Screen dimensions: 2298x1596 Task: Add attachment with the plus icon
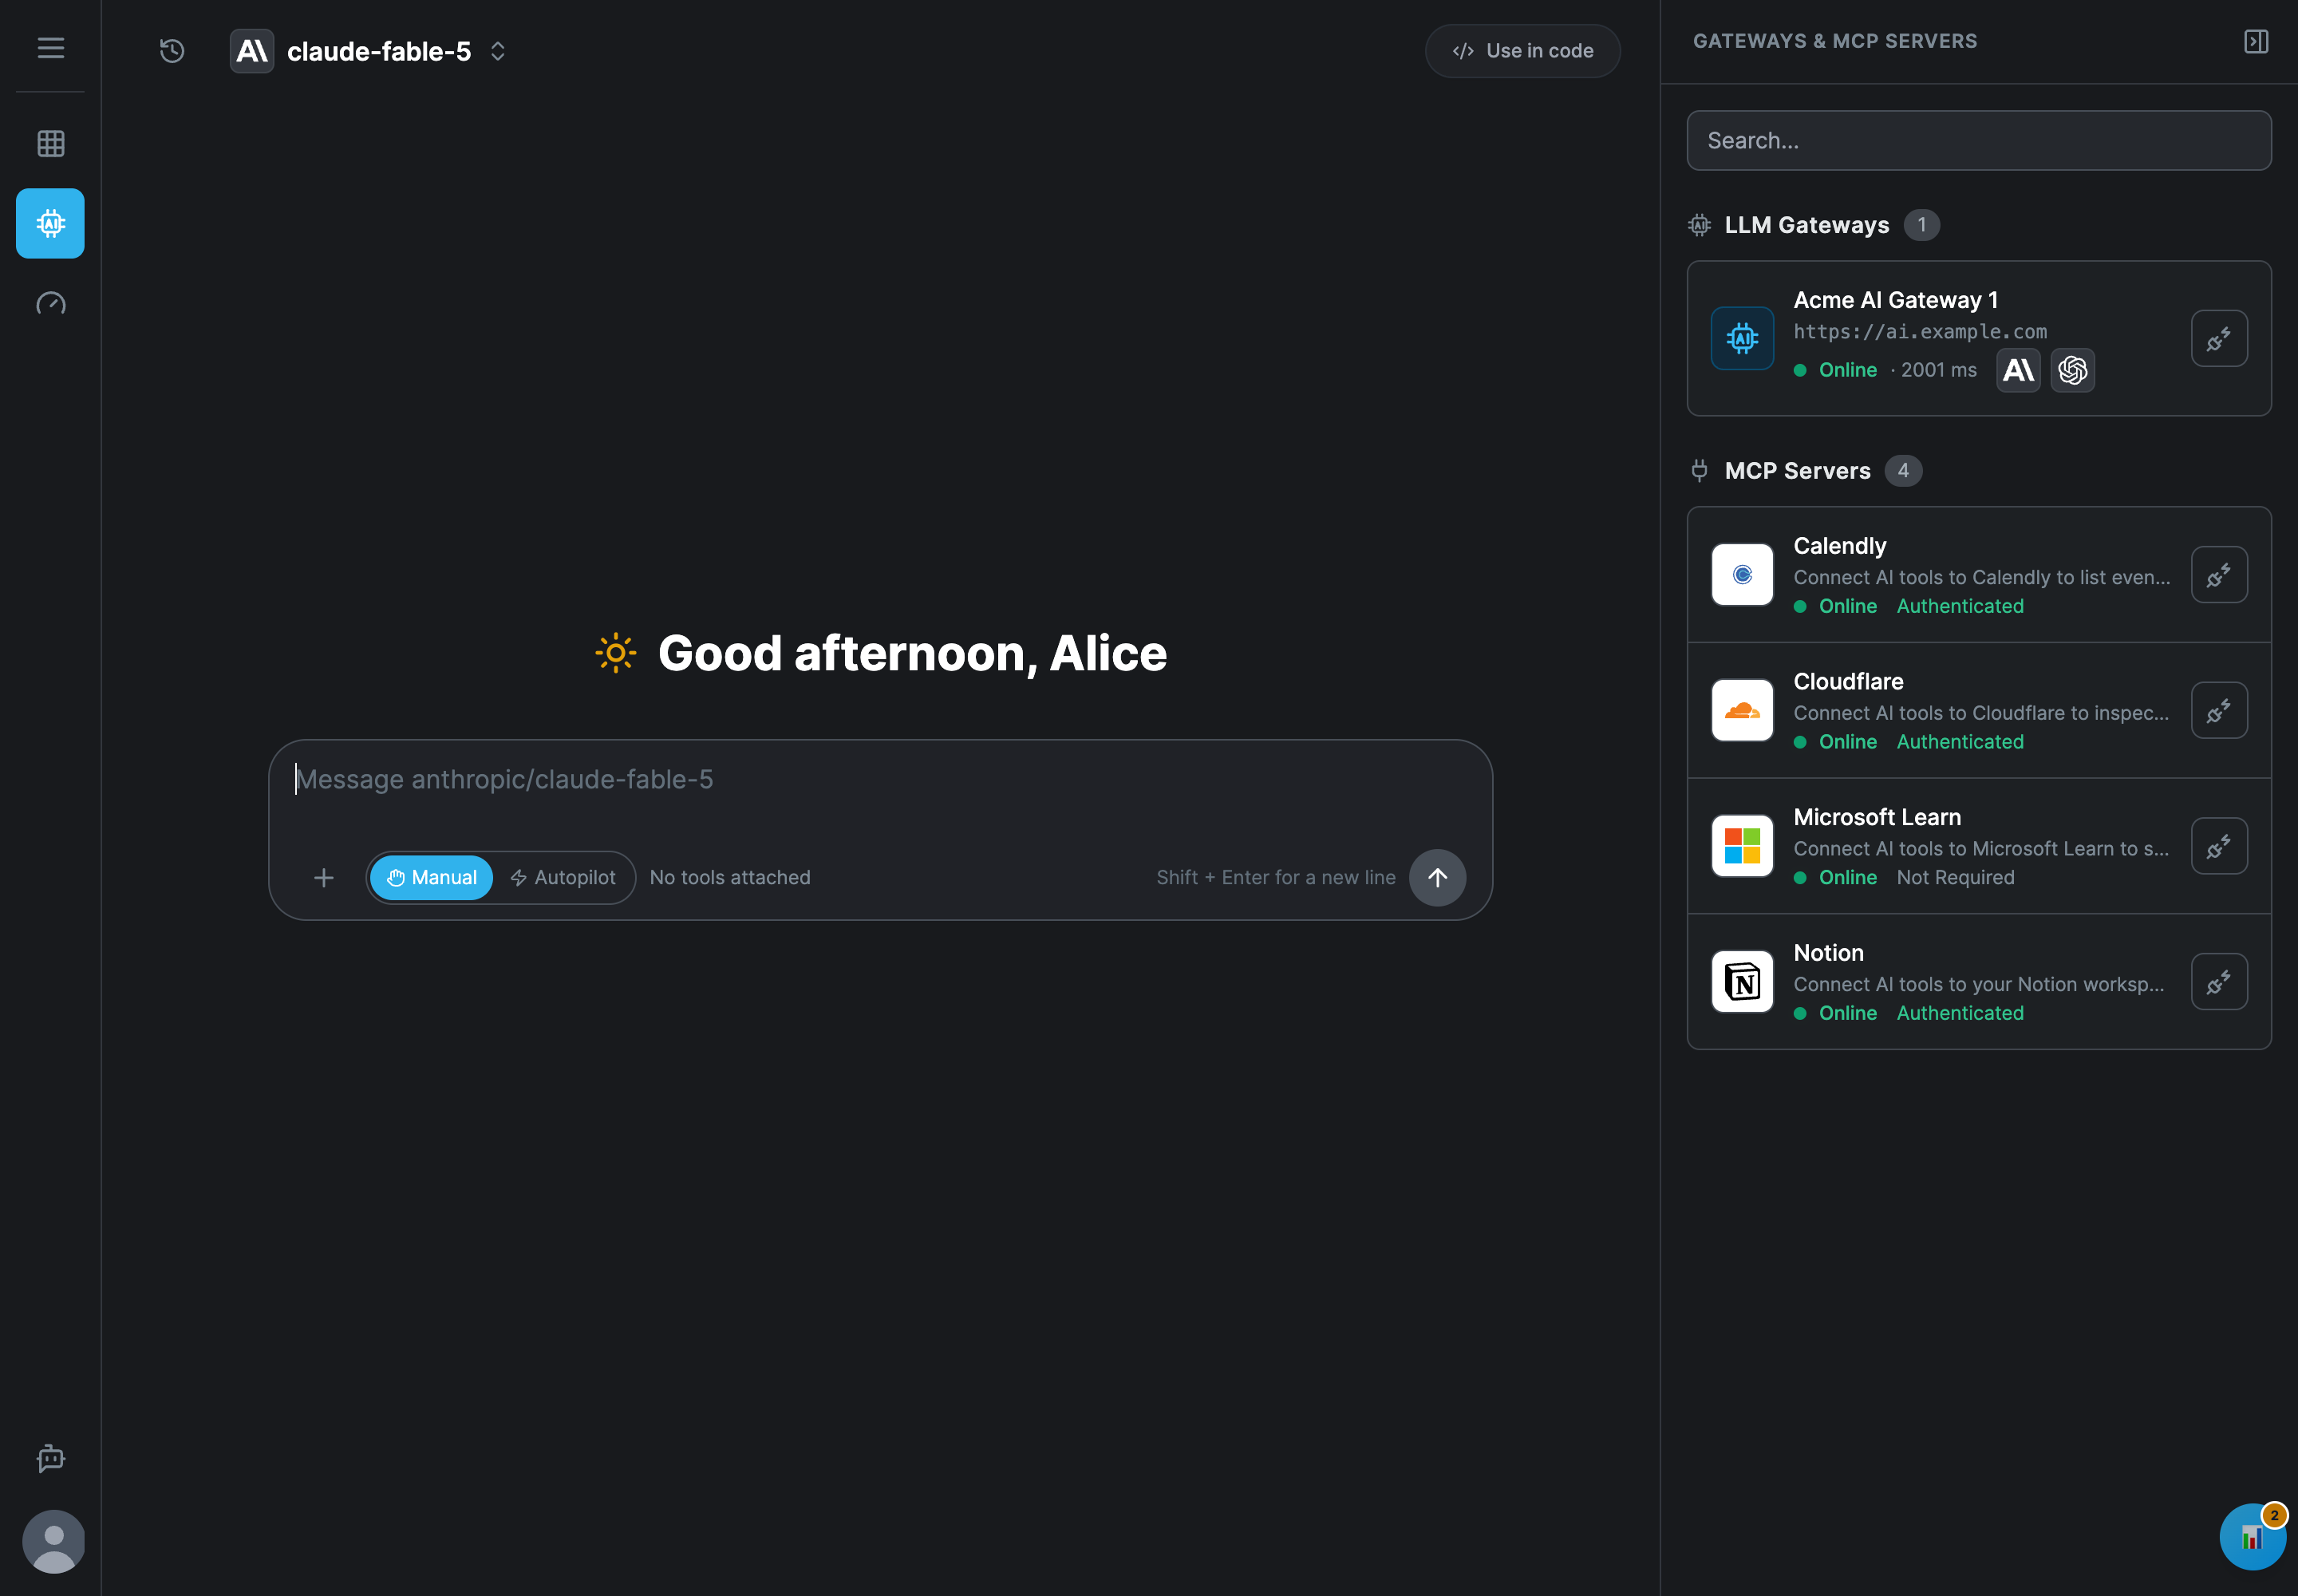click(323, 877)
